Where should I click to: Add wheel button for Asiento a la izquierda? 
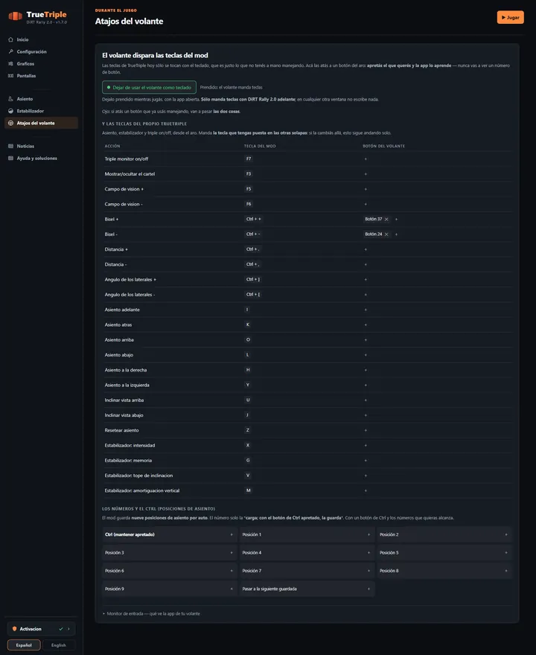point(366,385)
